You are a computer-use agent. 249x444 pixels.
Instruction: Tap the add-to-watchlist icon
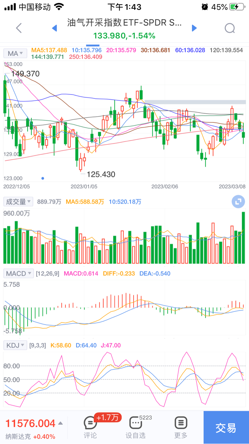136,423
